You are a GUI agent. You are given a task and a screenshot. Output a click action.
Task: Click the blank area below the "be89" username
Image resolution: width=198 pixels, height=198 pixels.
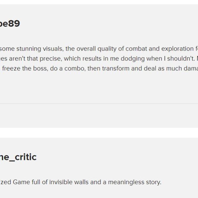click(x=99, y=36)
